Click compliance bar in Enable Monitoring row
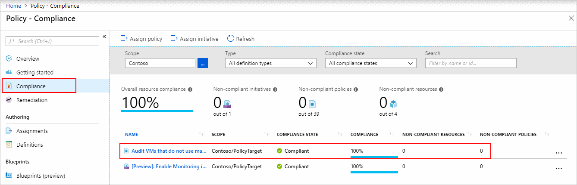 tap(374, 172)
